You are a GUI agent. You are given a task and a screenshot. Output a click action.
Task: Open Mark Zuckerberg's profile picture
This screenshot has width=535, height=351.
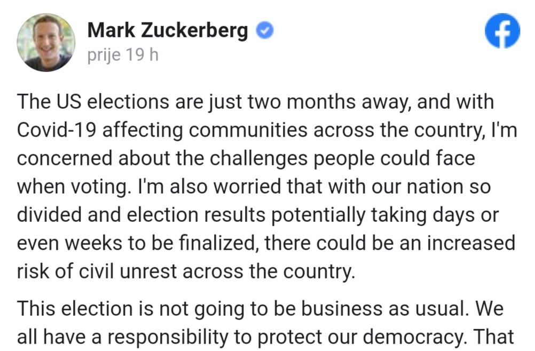tap(46, 43)
